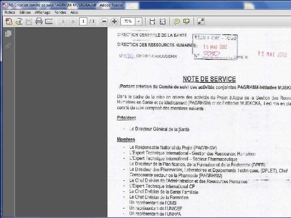This screenshot has width=291, height=218.
Task: Zoom out with the minus button
Action: click(x=104, y=21)
